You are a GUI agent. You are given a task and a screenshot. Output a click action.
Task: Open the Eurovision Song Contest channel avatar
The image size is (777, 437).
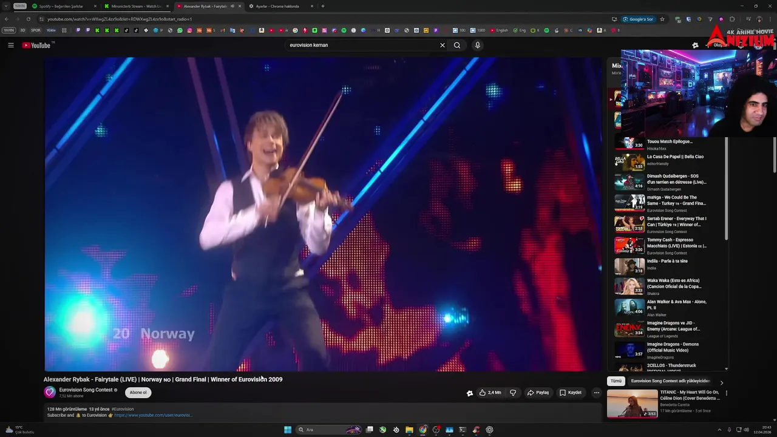(x=50, y=392)
